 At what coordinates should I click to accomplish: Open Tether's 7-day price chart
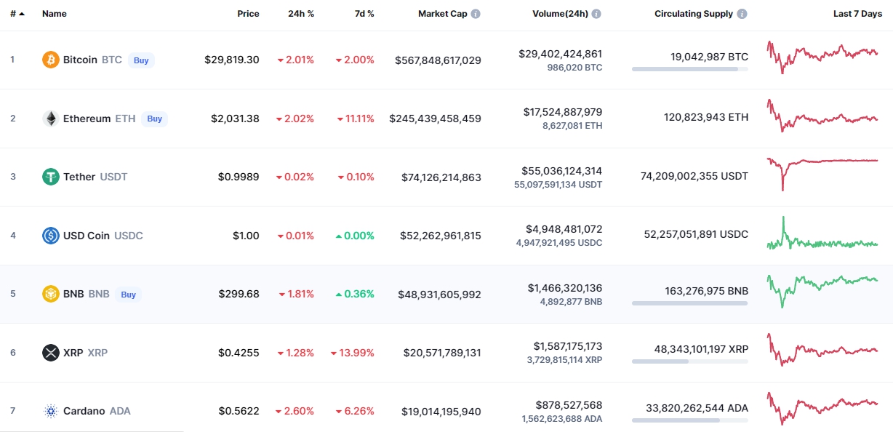(x=822, y=174)
